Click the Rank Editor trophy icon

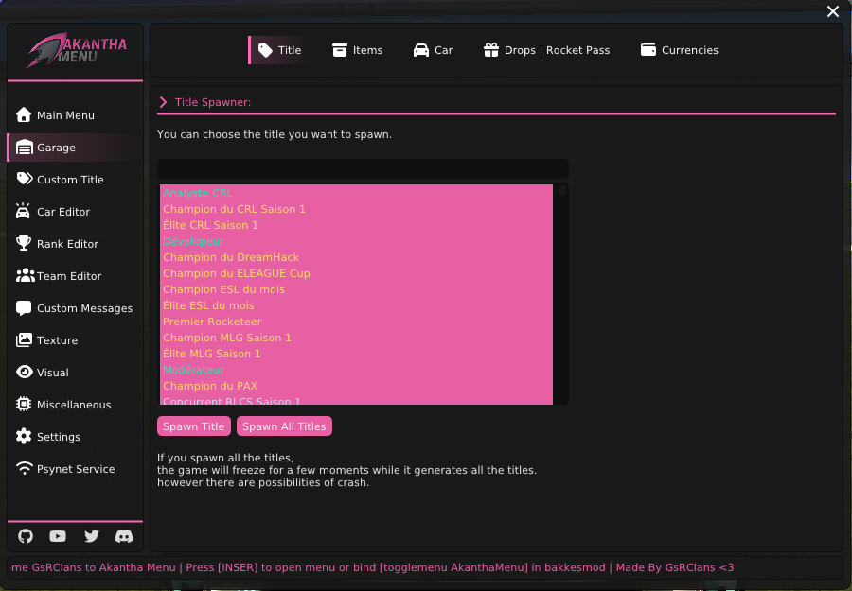[x=24, y=244]
